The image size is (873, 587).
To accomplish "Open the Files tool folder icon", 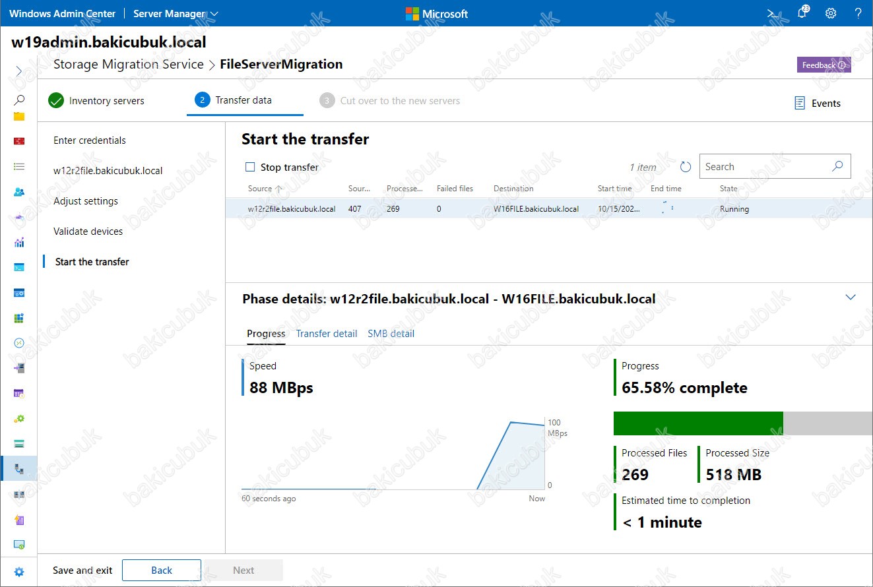I will (19, 116).
